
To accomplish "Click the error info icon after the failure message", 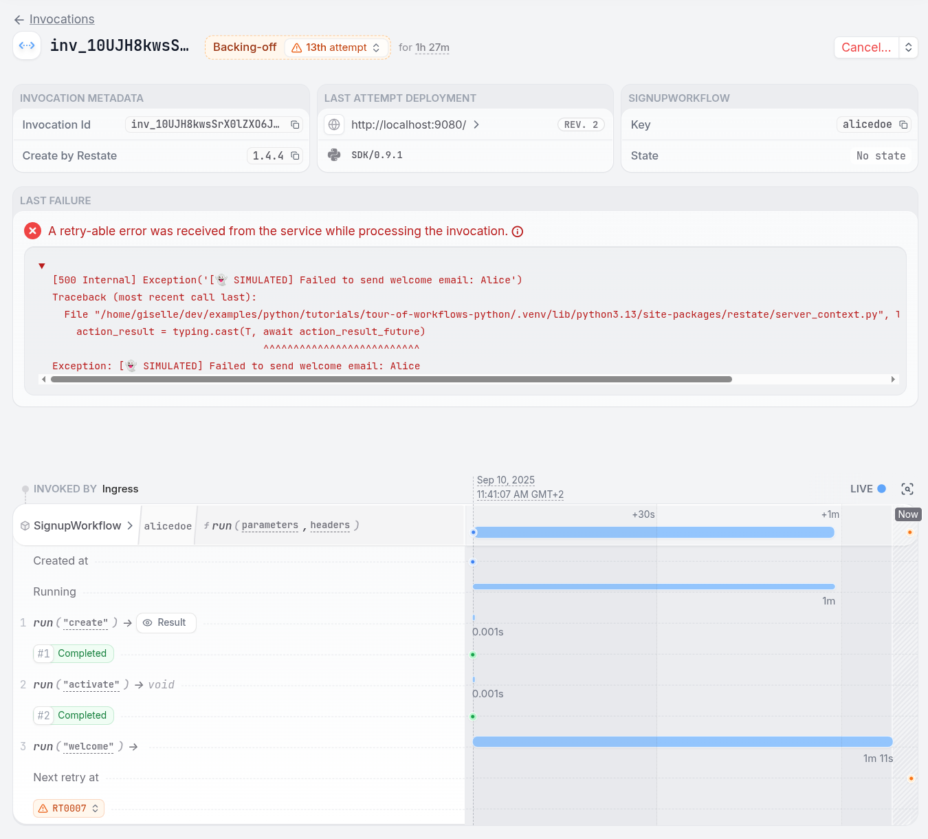I will point(518,231).
